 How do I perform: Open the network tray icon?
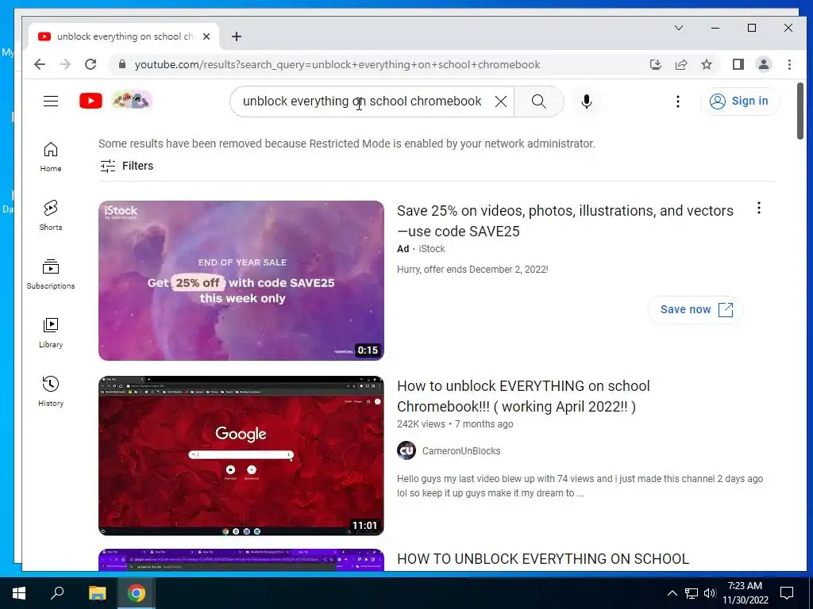[692, 593]
